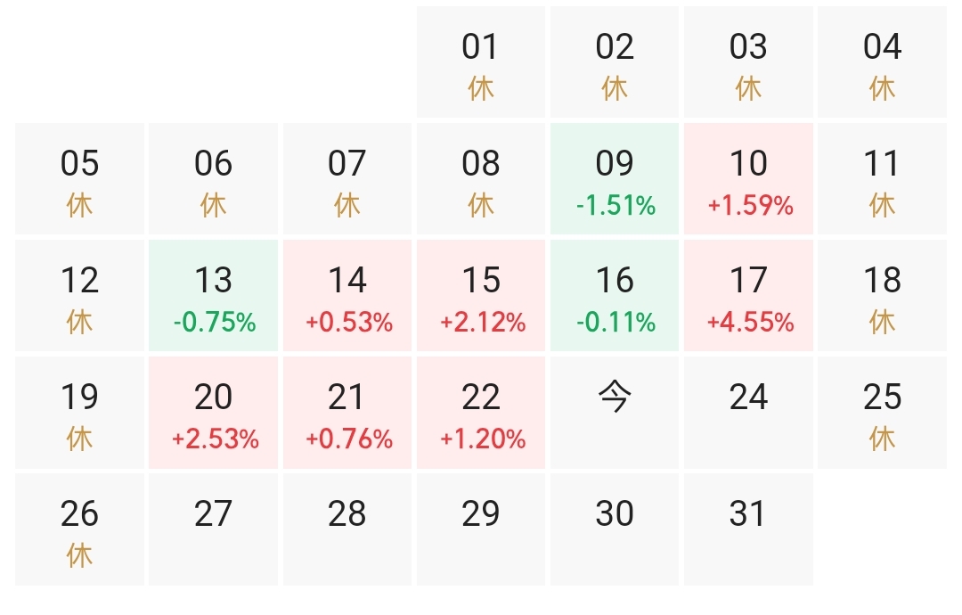Pick day 24 in the calendar

[748, 413]
